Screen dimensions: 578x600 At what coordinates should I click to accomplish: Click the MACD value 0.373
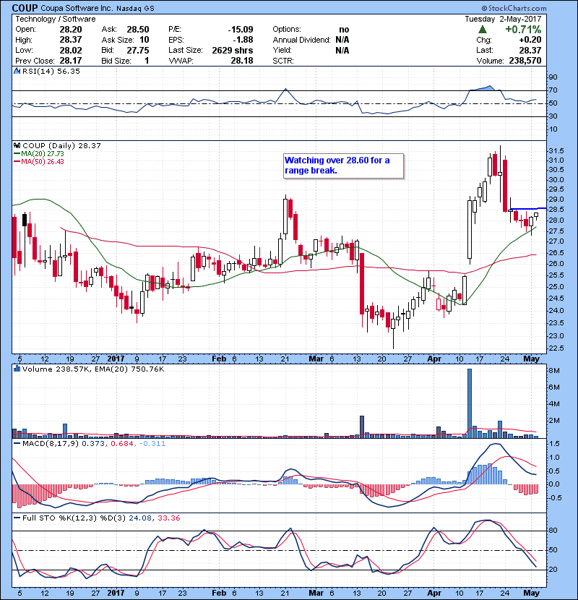tap(93, 444)
